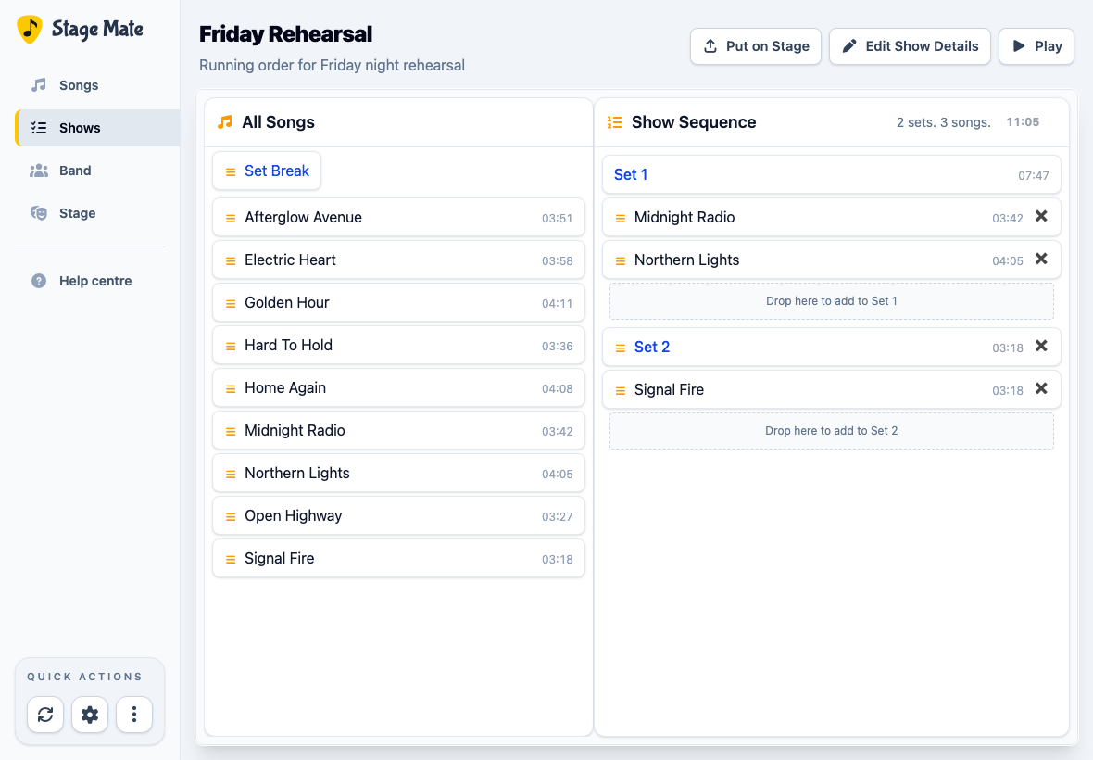Image resolution: width=1093 pixels, height=760 pixels.
Task: Click the Set Break drag handle icon
Action: click(x=231, y=171)
